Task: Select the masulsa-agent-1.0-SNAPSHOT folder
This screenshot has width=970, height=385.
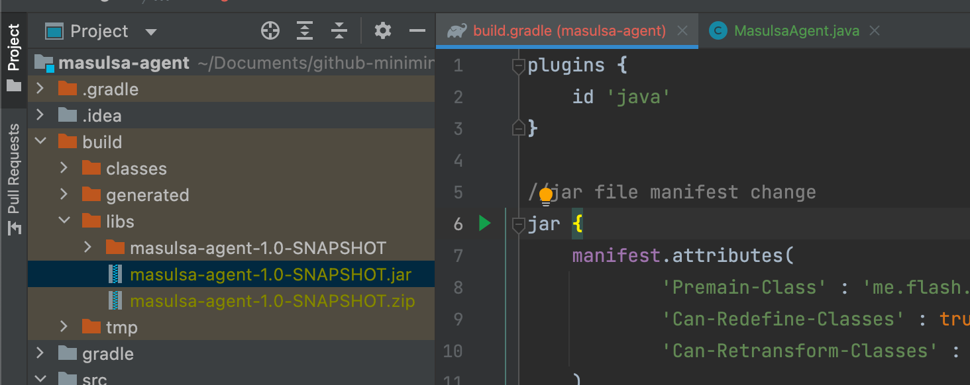Action: [231, 247]
